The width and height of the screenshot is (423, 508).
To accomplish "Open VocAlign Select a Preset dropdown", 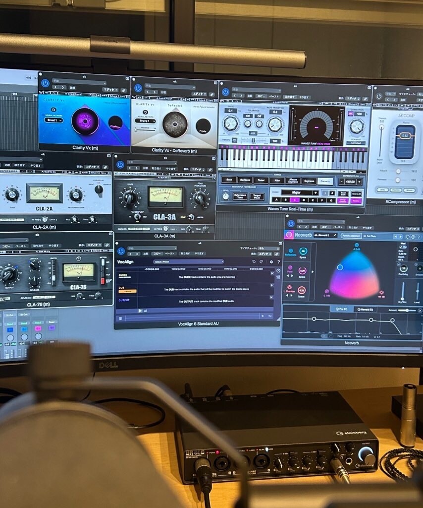I will pos(189,262).
